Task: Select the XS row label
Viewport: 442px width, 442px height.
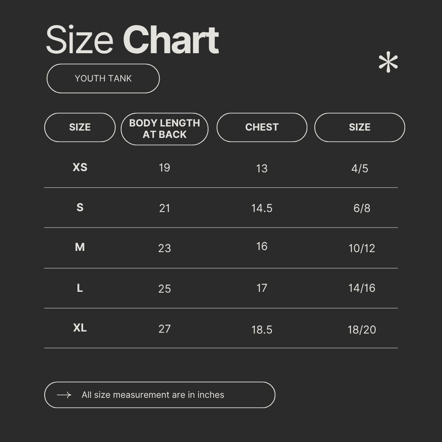Action: coord(80,167)
